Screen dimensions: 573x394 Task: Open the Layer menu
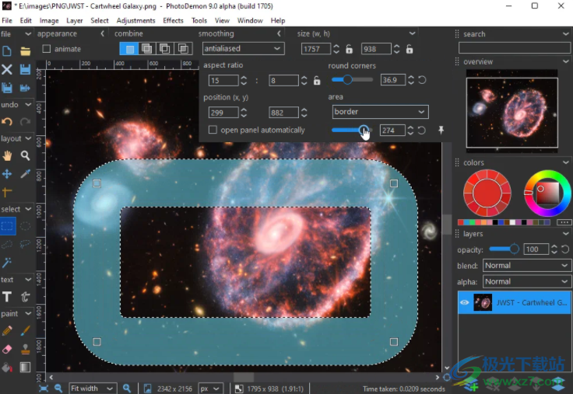click(x=75, y=20)
